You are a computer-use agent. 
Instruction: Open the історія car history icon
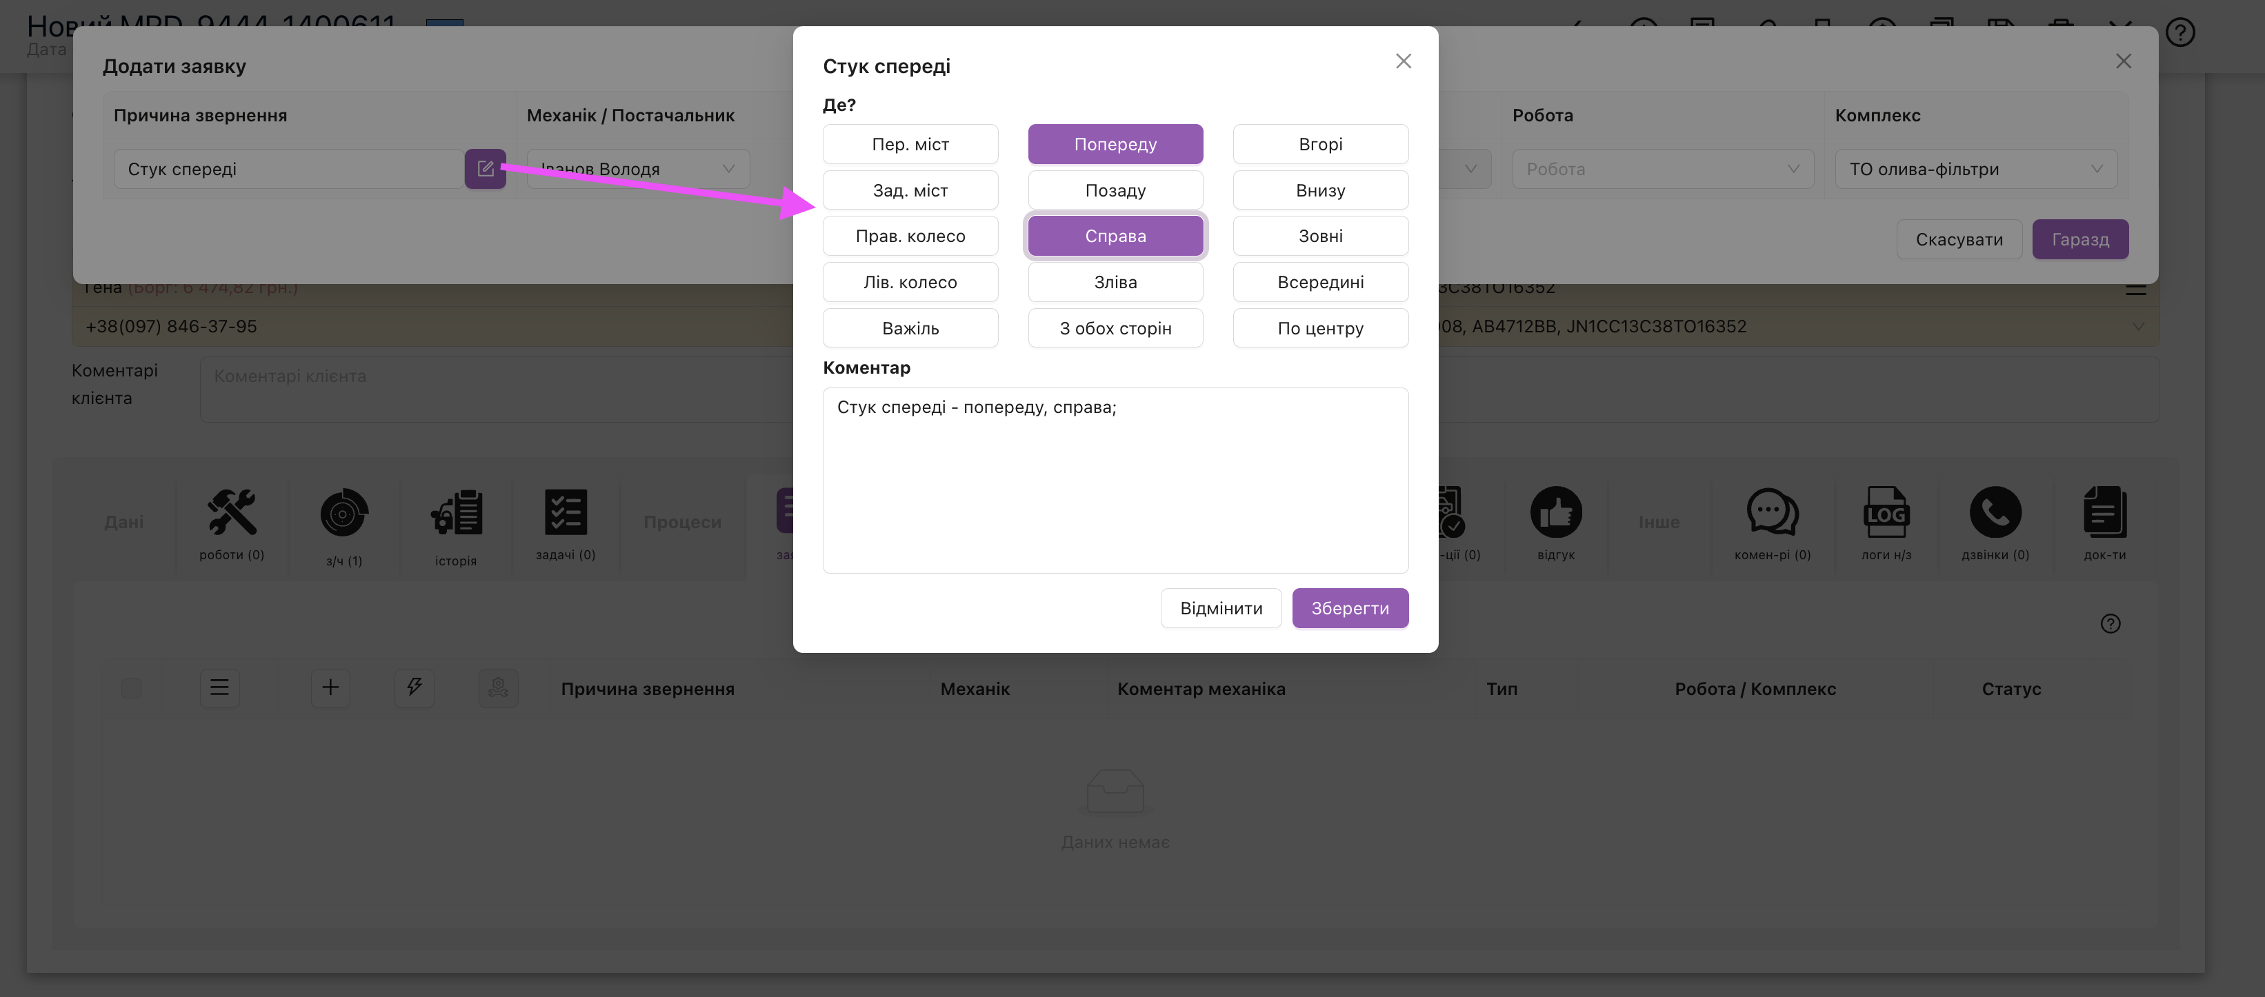tap(455, 512)
